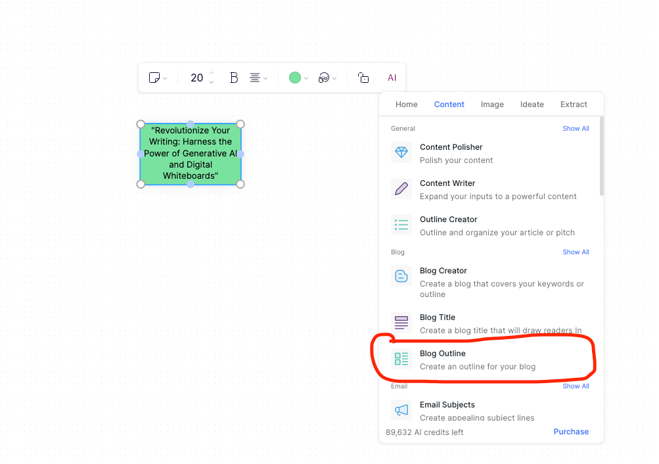
Task: Increase font size with up stepper
Action: point(212,73)
